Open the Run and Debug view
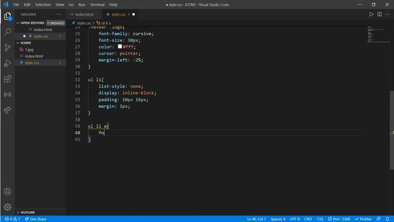394x222 pixels. pyautogui.click(x=7, y=63)
